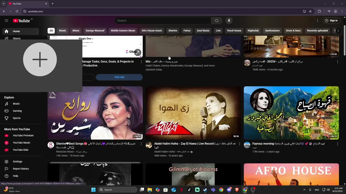346x194 pixels.
Task: Bookmark this page with the star
Action: point(310,11)
